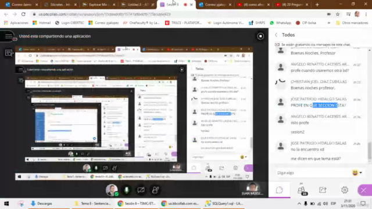The width and height of the screenshot is (372, 209).
Task: Open the chat panel tab icon
Action: tap(280, 190)
